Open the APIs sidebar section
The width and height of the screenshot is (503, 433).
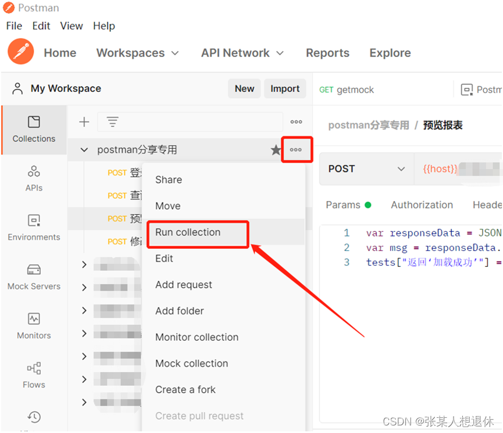[x=34, y=178]
